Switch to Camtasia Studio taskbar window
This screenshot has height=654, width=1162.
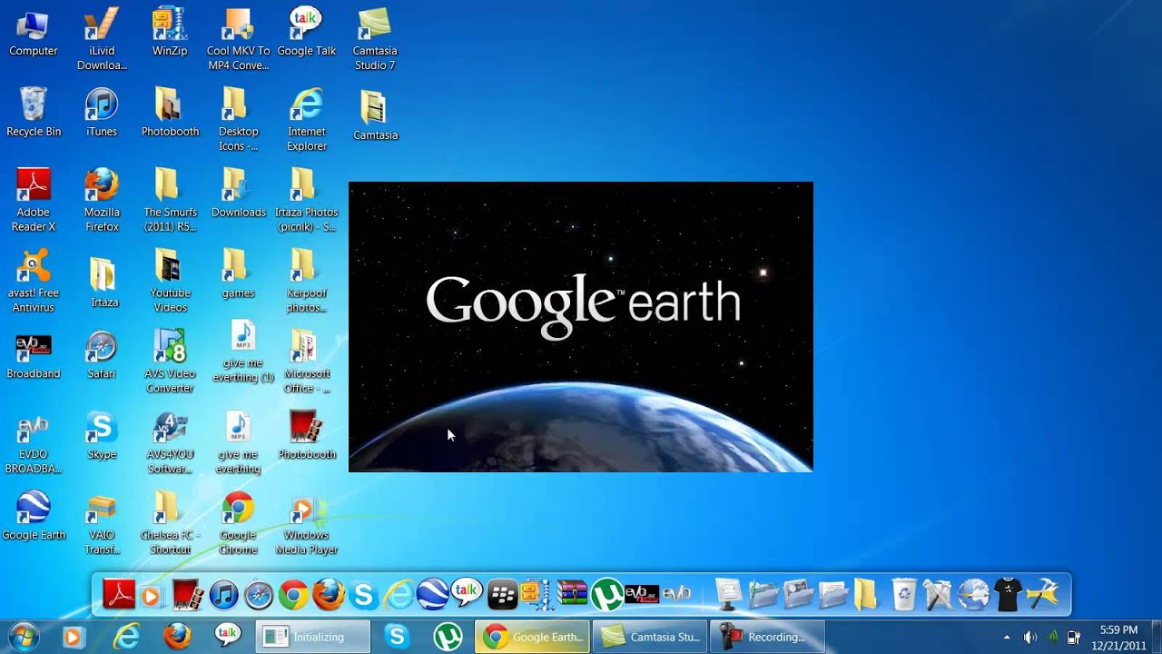pos(651,637)
